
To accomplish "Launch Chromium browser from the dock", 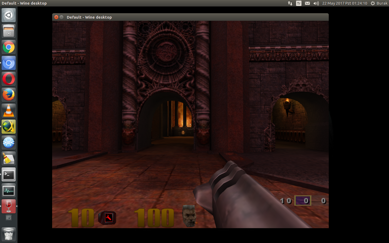I will 9,63.
